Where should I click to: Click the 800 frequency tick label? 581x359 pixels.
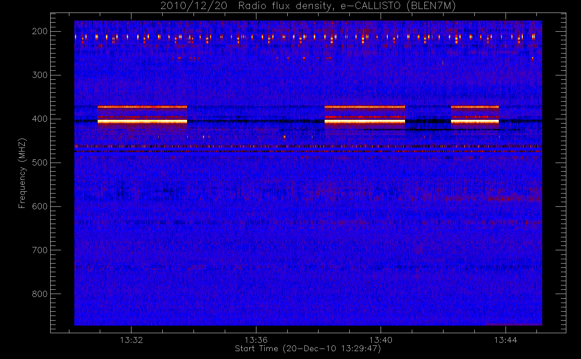coord(39,294)
